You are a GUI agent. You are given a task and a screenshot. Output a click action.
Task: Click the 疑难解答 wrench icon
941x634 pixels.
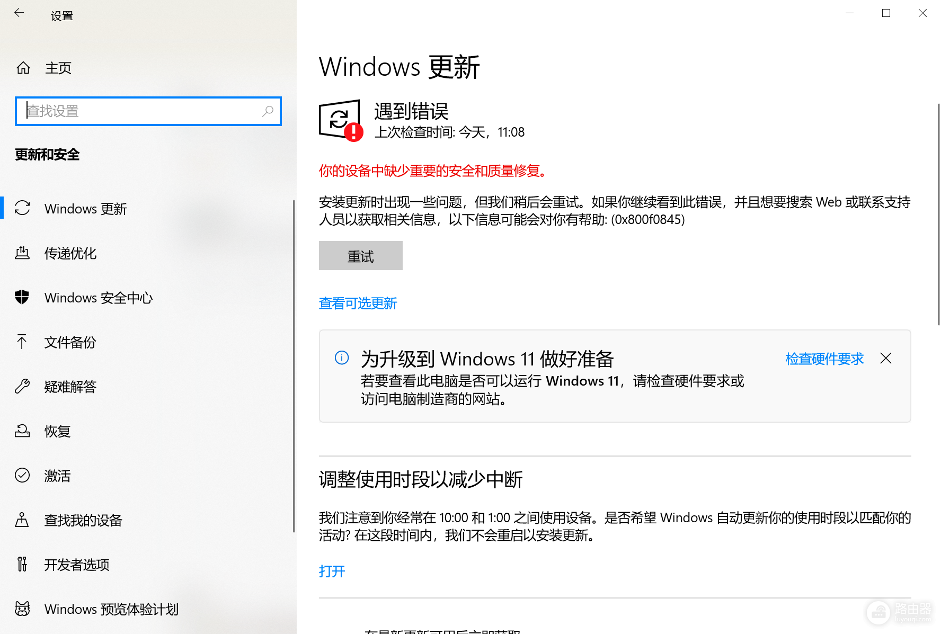click(x=22, y=386)
